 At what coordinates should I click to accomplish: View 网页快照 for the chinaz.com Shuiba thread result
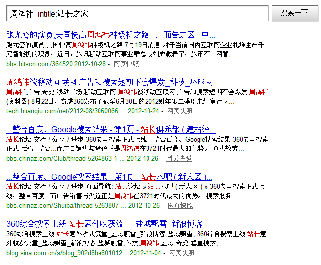pos(180,206)
